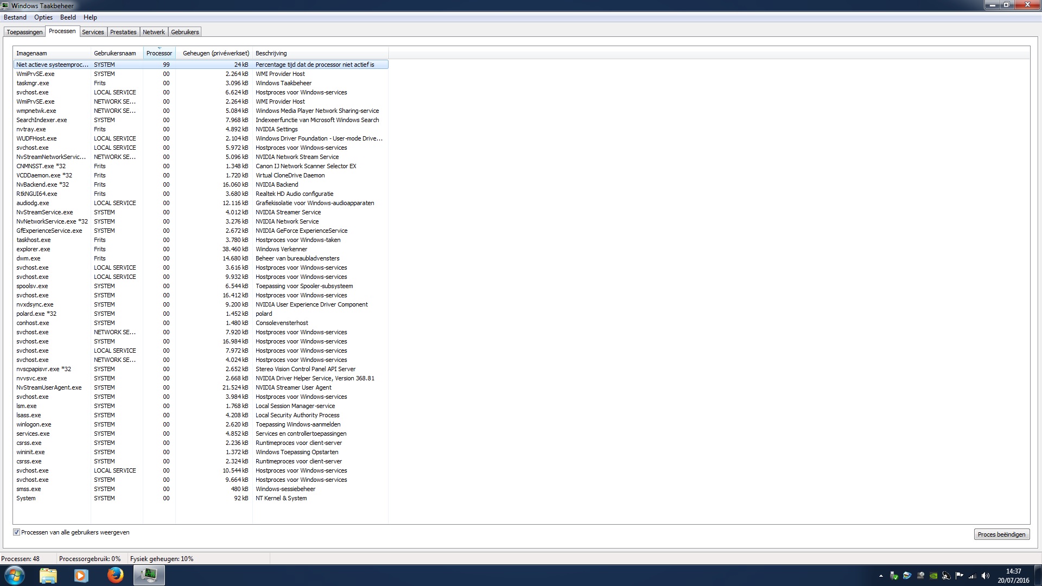Screen dimensions: 1042x586
Task: Select the Processen tab
Action: click(x=62, y=31)
